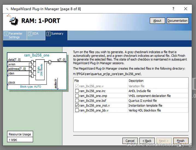Click the Finish button

coord(181,141)
